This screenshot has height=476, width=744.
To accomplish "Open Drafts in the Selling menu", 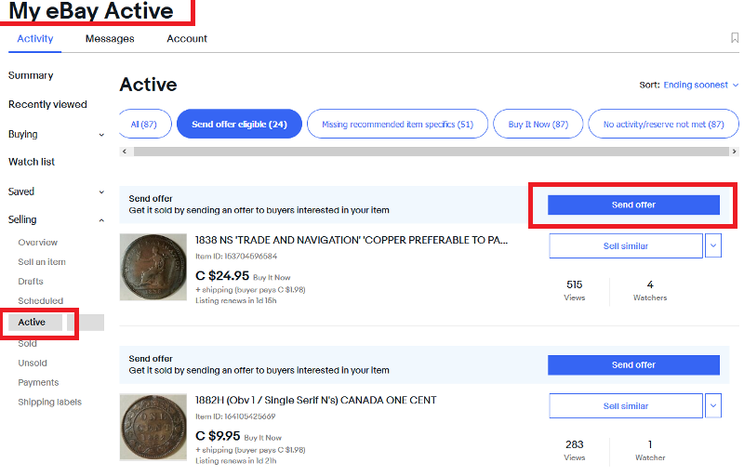I will [x=31, y=281].
